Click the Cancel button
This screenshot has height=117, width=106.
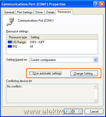[x=94, y=112]
